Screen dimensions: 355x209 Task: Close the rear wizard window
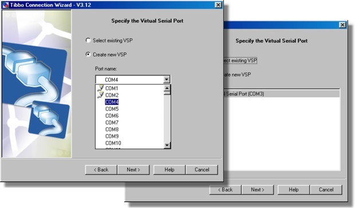point(342,25)
